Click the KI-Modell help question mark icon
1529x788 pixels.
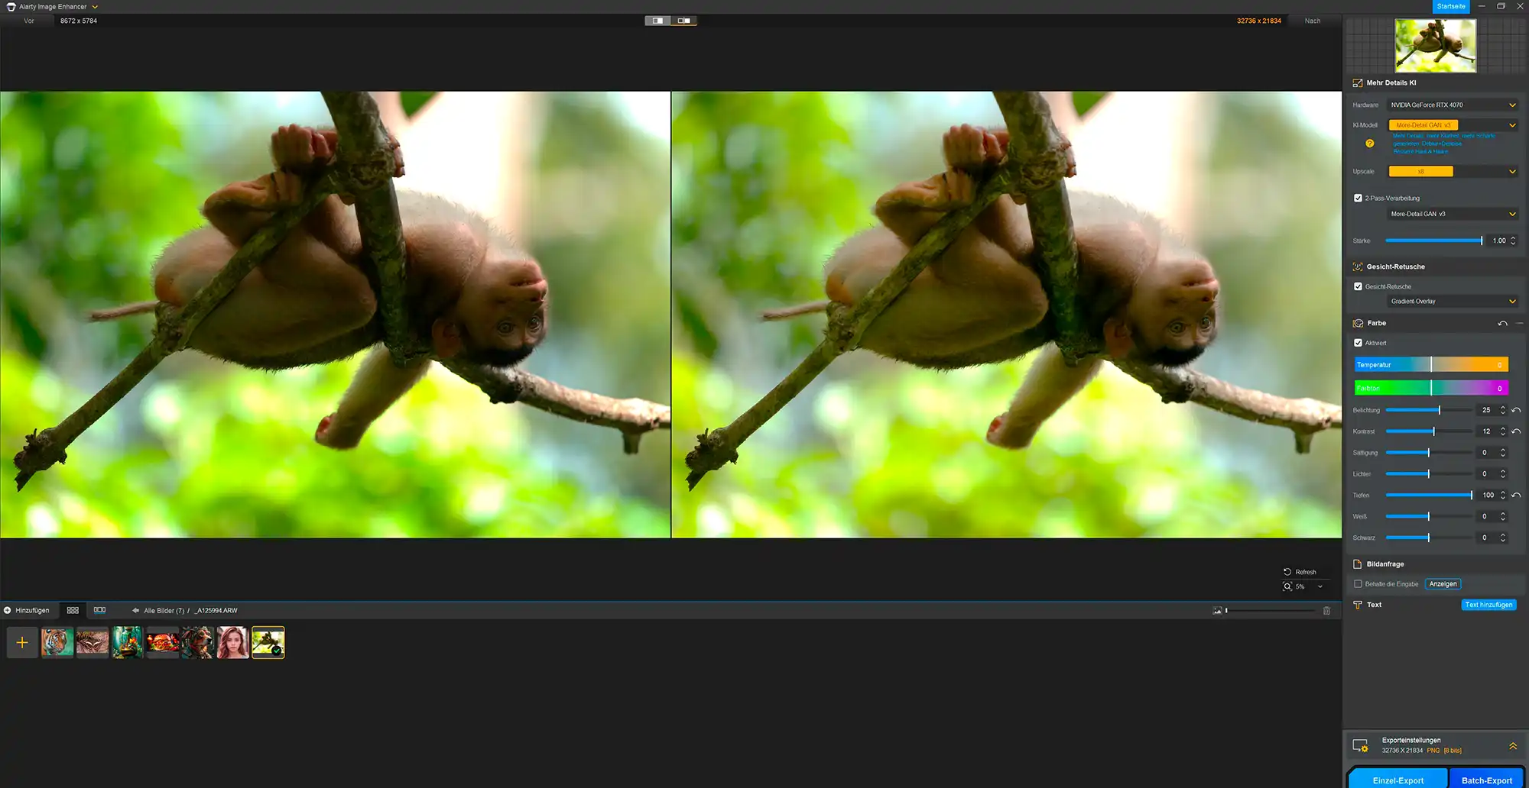(1369, 144)
